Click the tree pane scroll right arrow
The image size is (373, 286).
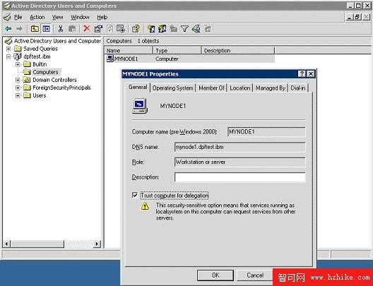point(97,244)
